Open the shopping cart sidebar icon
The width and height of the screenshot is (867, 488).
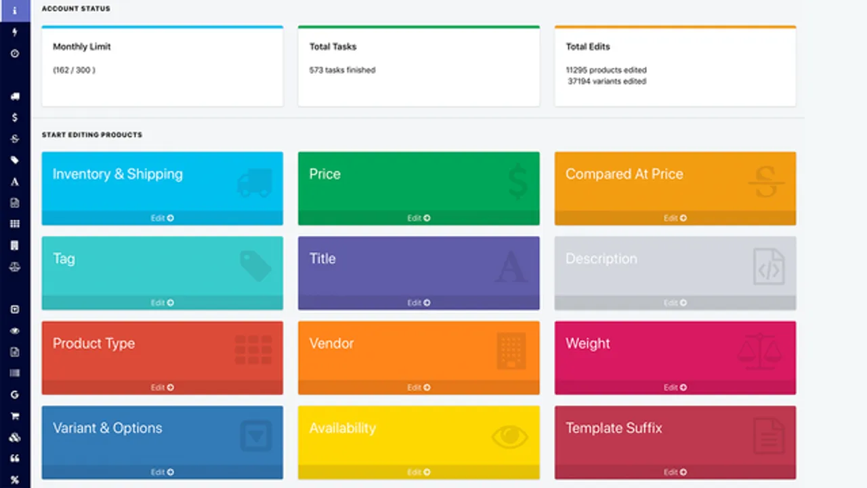[15, 416]
